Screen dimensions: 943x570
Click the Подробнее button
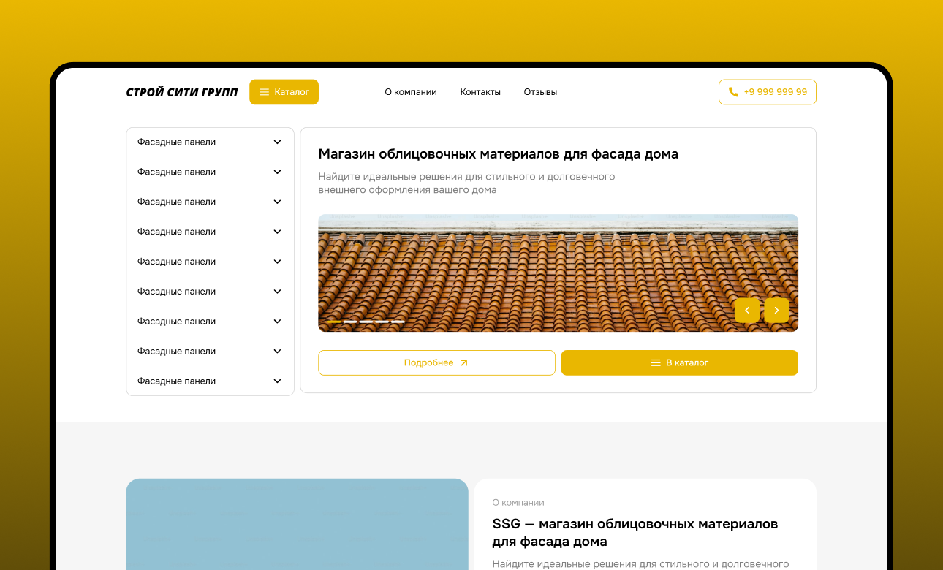[x=436, y=362]
